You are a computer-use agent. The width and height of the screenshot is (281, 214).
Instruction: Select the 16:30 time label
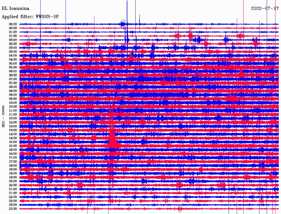coord(13,154)
